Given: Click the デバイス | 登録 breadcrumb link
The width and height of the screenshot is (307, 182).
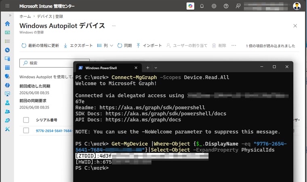Looking at the screenshot, I should coord(50,17).
